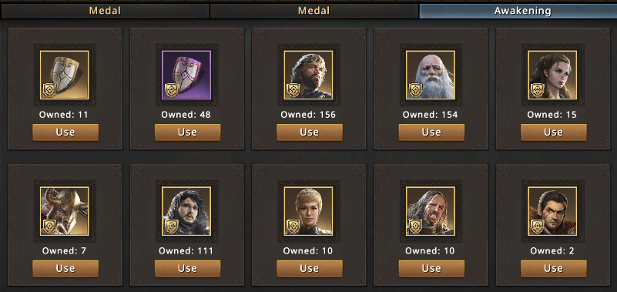This screenshot has height=292, width=617.
Task: Open the first Medal tab
Action: tap(105, 11)
